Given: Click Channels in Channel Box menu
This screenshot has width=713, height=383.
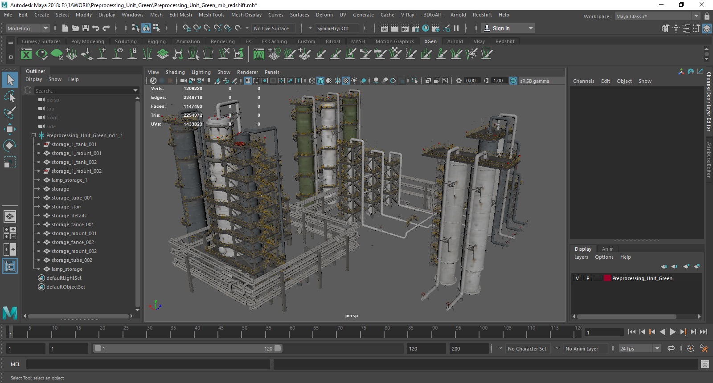Looking at the screenshot, I should click(x=583, y=81).
